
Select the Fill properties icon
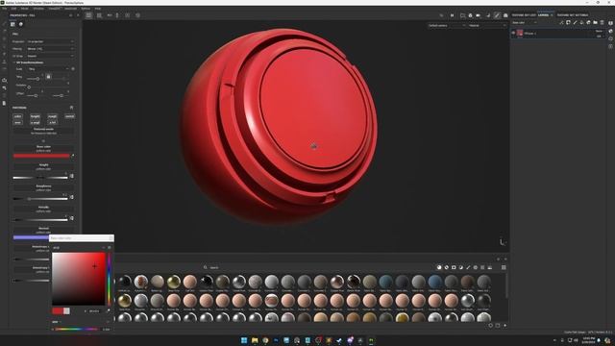point(12,24)
